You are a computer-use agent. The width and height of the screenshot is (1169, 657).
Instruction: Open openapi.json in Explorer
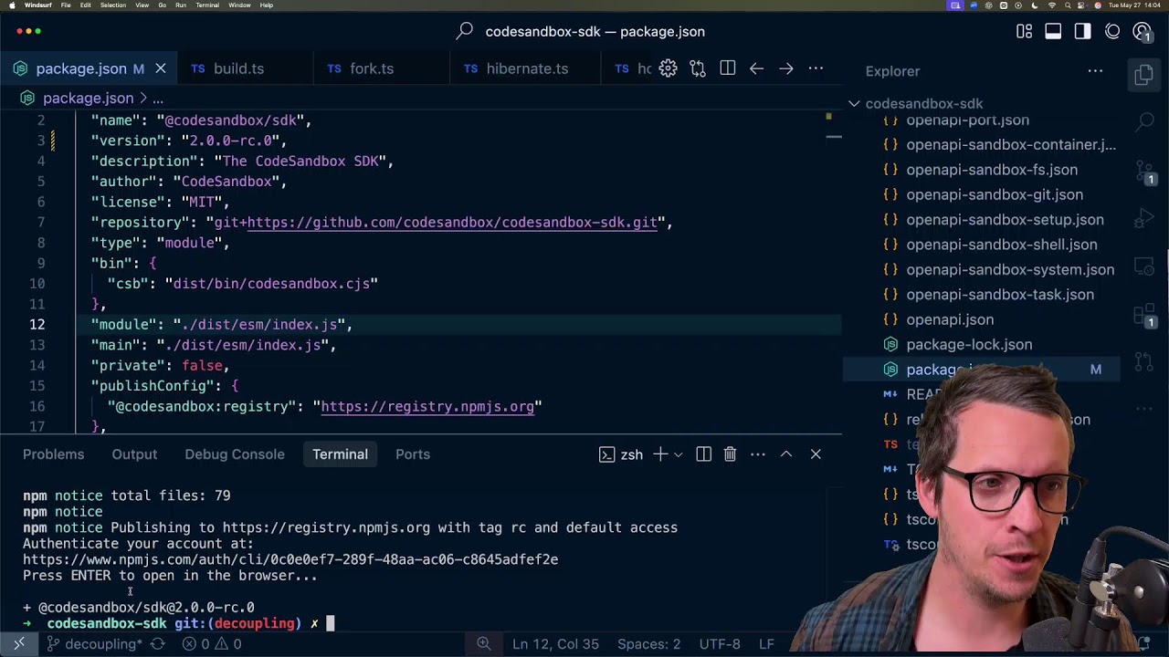[x=950, y=319]
